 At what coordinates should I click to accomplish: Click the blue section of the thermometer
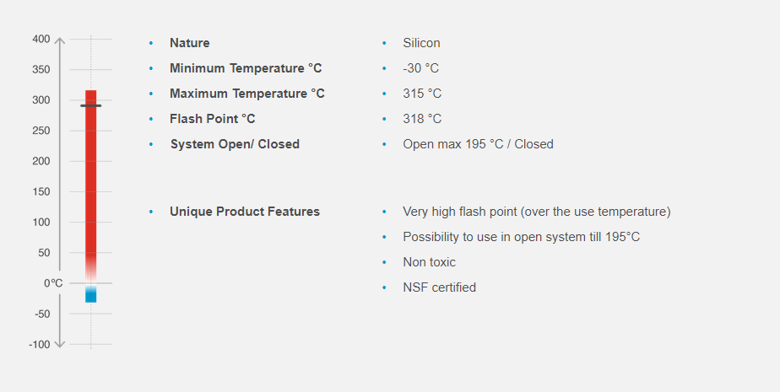(90, 295)
